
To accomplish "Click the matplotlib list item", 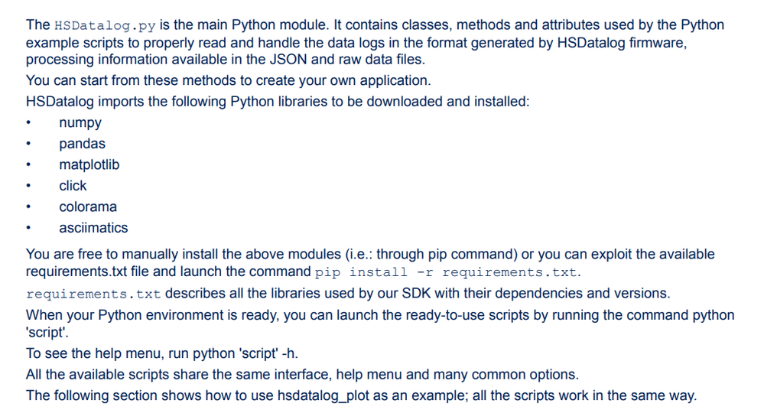I will 89,164.
